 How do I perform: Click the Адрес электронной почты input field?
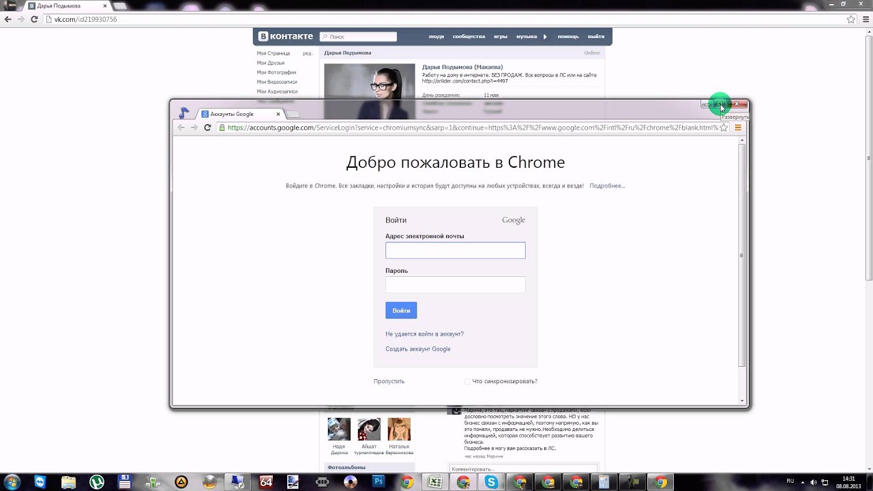click(x=456, y=250)
